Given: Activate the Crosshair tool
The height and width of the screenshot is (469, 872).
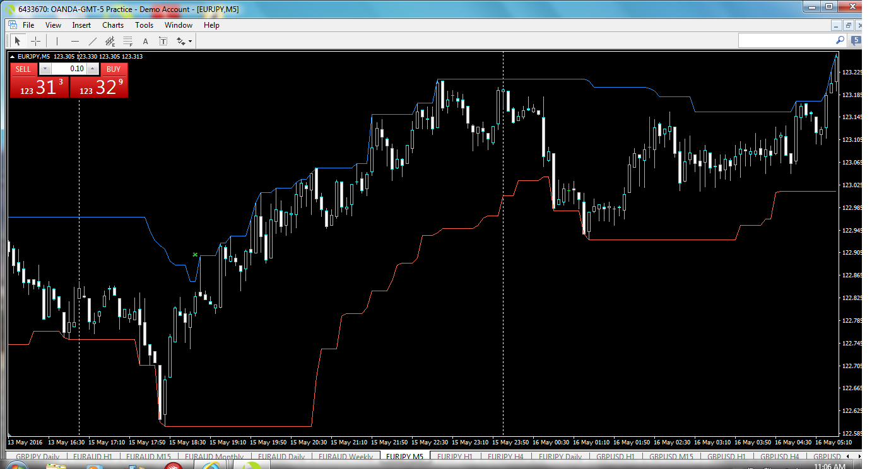Looking at the screenshot, I should (x=36, y=41).
